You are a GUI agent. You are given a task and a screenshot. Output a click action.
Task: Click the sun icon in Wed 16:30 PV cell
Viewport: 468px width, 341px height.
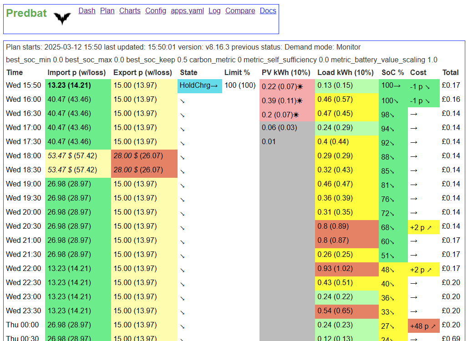(296, 115)
